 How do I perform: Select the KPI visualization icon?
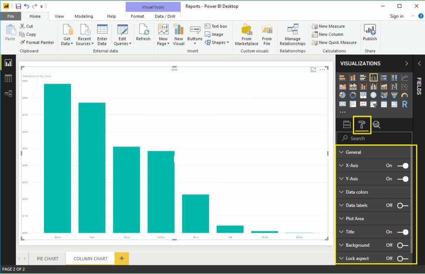click(363, 104)
